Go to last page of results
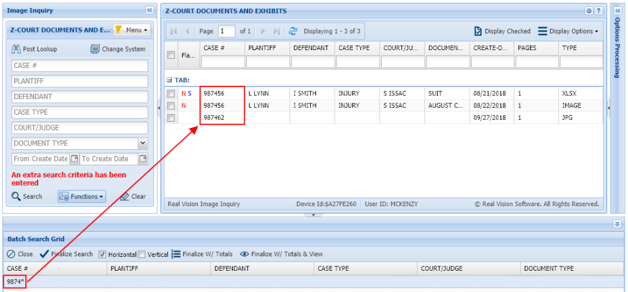This screenshot has height=292, width=628. tap(276, 31)
